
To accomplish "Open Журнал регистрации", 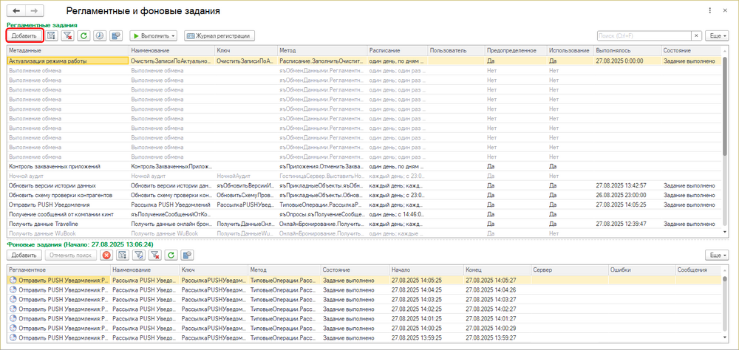I will 219,35.
